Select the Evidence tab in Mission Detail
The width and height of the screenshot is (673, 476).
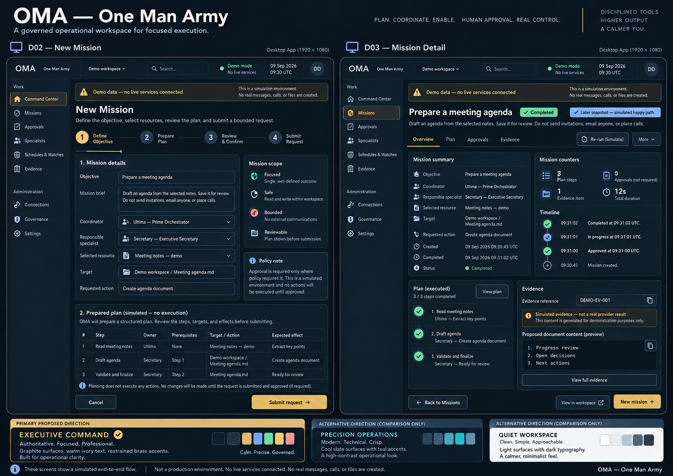click(x=510, y=139)
